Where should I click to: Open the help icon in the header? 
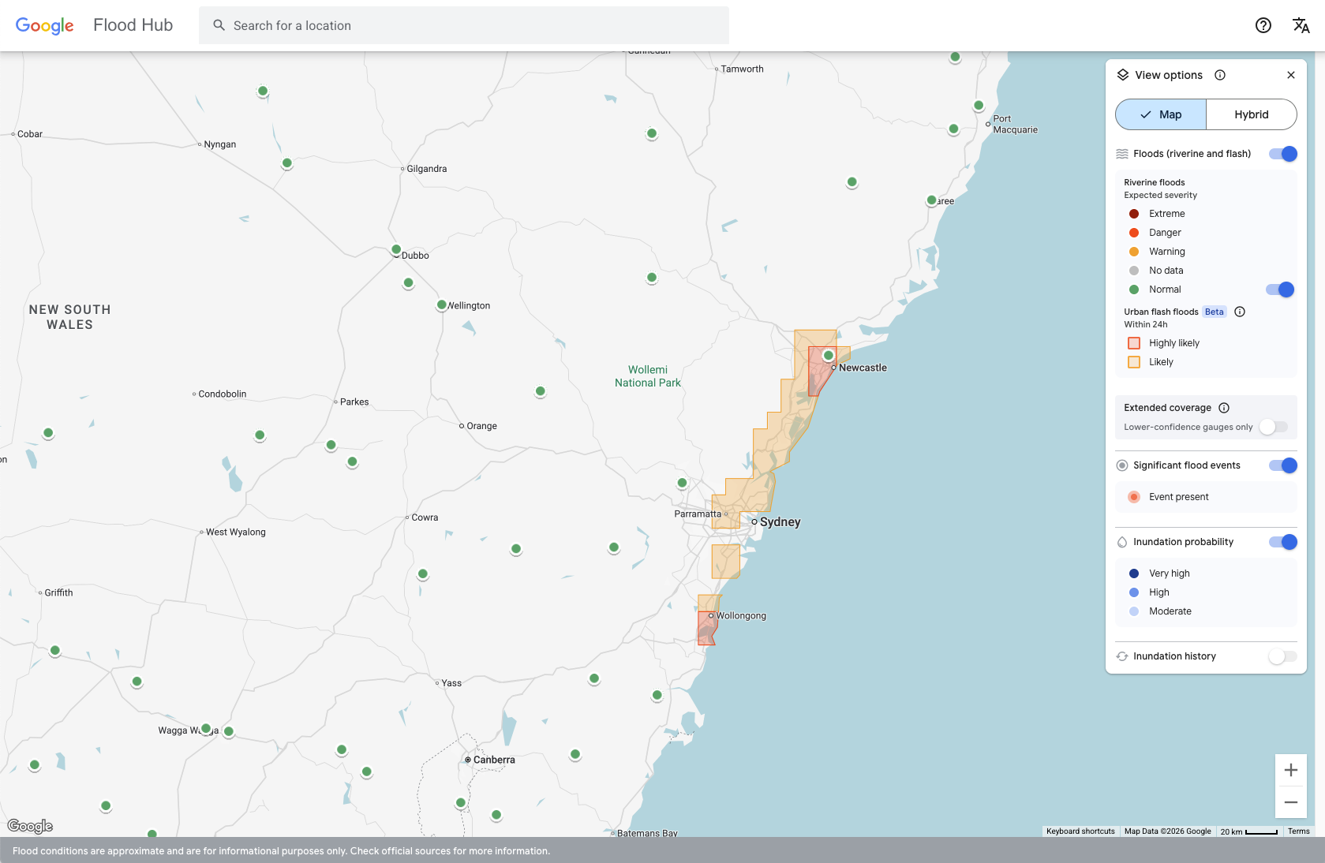(x=1263, y=25)
